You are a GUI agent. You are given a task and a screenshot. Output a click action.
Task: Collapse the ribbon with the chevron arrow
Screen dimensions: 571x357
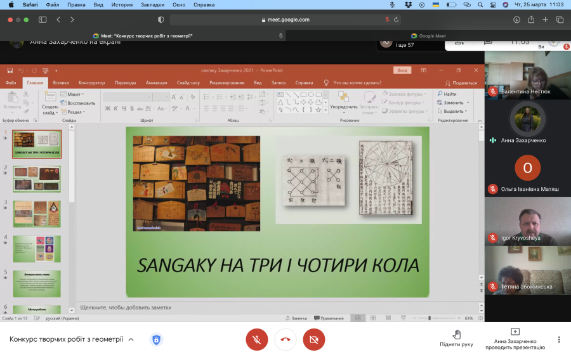480,120
